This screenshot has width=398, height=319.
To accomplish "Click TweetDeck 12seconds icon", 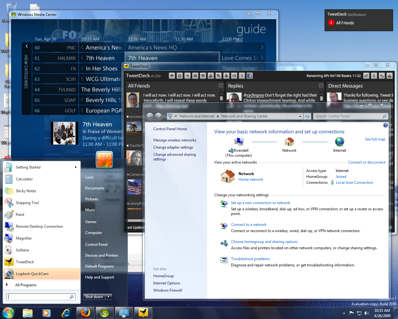I will [x=234, y=75].
